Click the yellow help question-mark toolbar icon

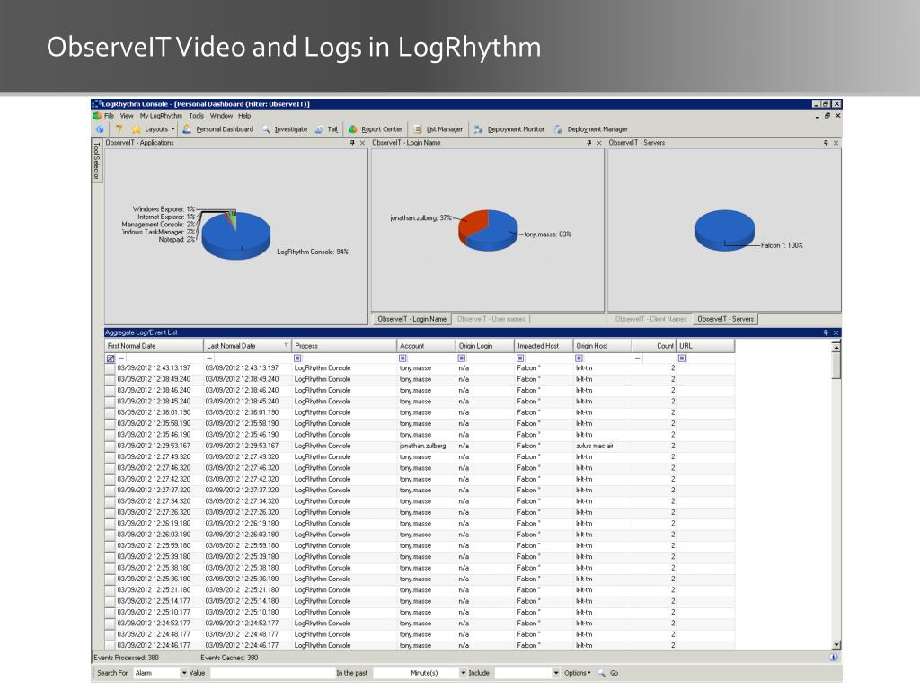coord(119,129)
